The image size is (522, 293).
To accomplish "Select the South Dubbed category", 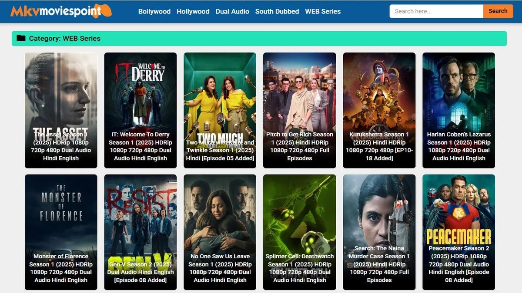I will pos(277,11).
